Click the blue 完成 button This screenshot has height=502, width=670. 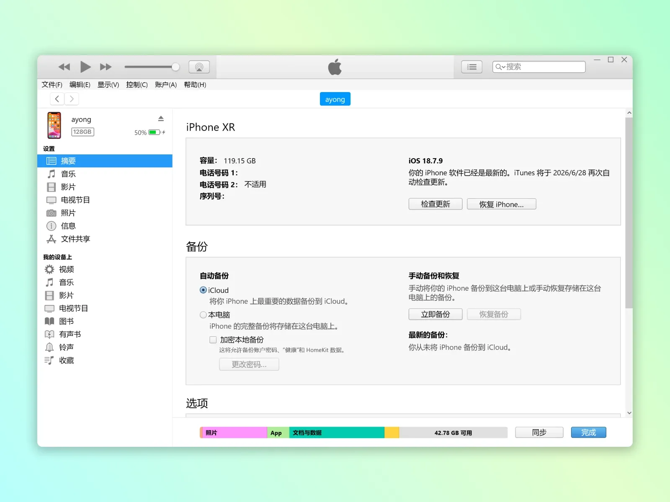[x=588, y=433]
